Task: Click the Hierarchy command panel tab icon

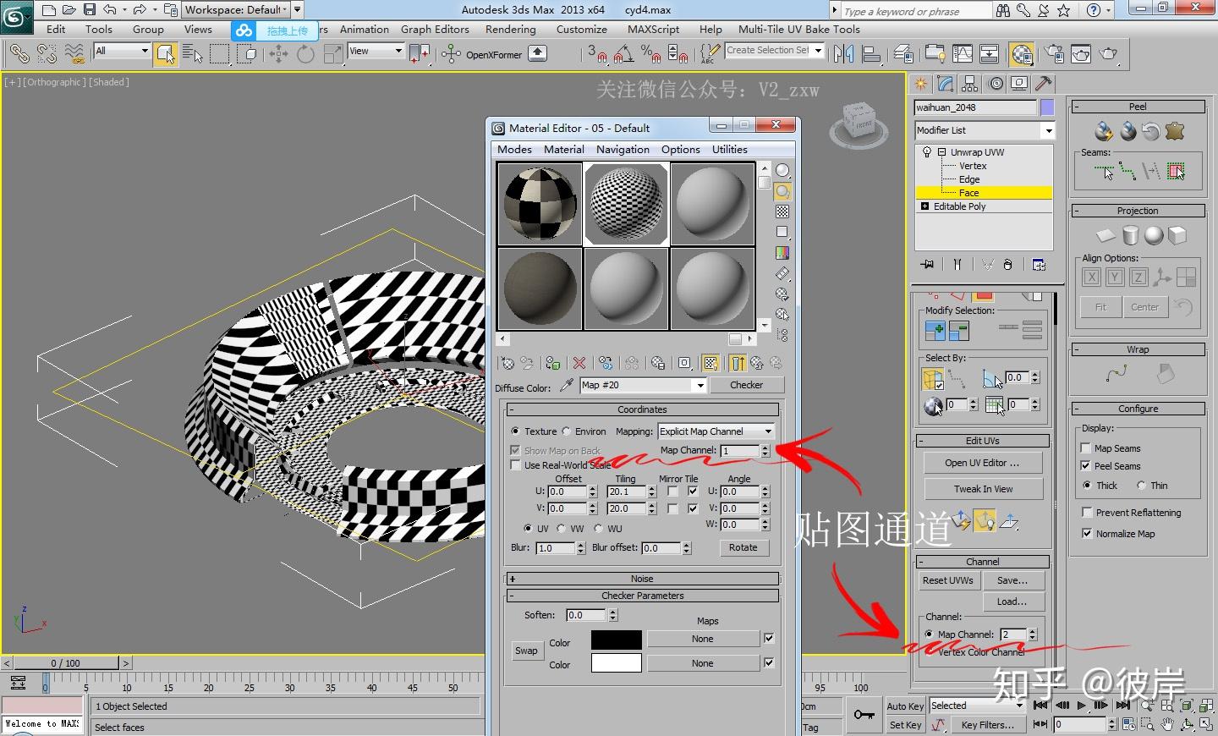Action: pyautogui.click(x=970, y=84)
